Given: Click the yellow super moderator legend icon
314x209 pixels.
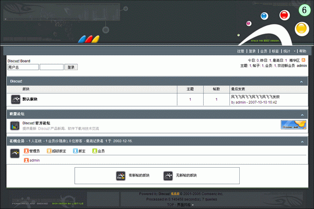Looking at the screenshot, I should [49, 151].
